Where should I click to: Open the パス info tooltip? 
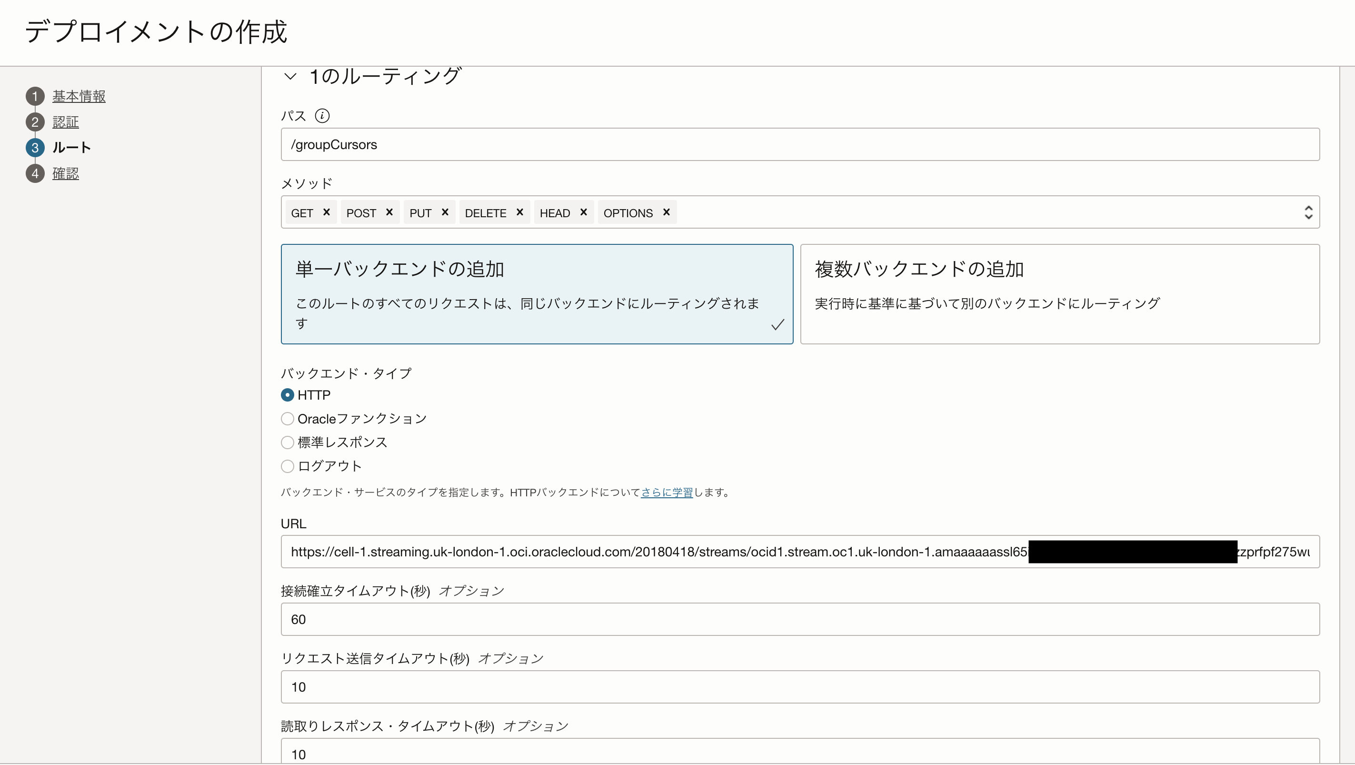[x=323, y=116]
